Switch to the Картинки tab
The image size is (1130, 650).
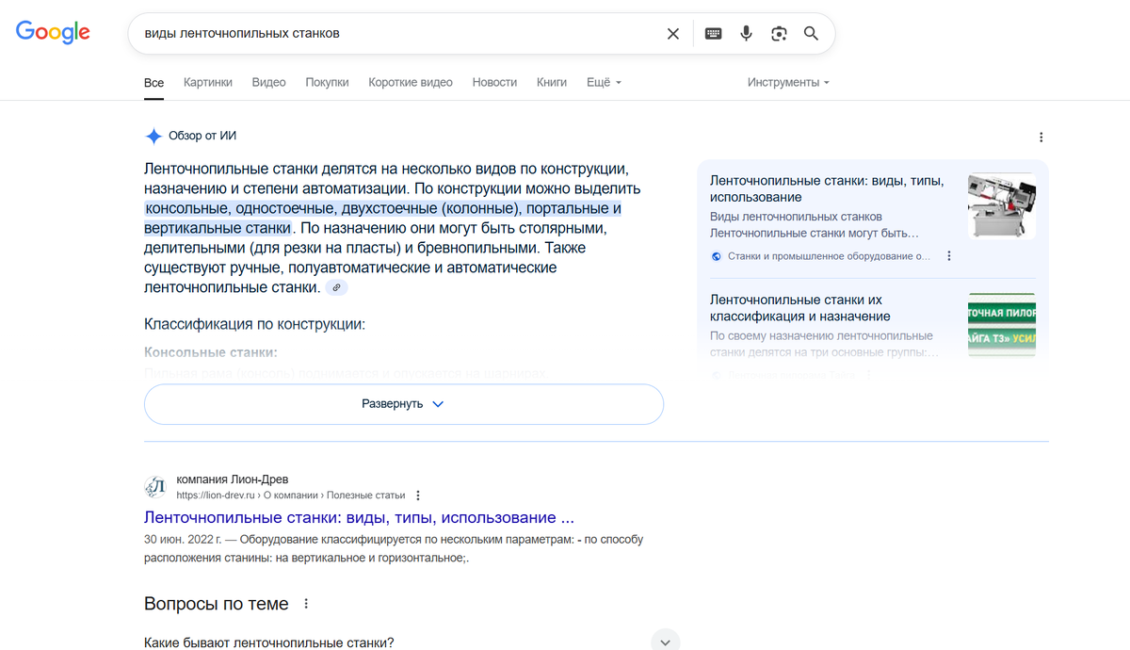click(x=208, y=83)
